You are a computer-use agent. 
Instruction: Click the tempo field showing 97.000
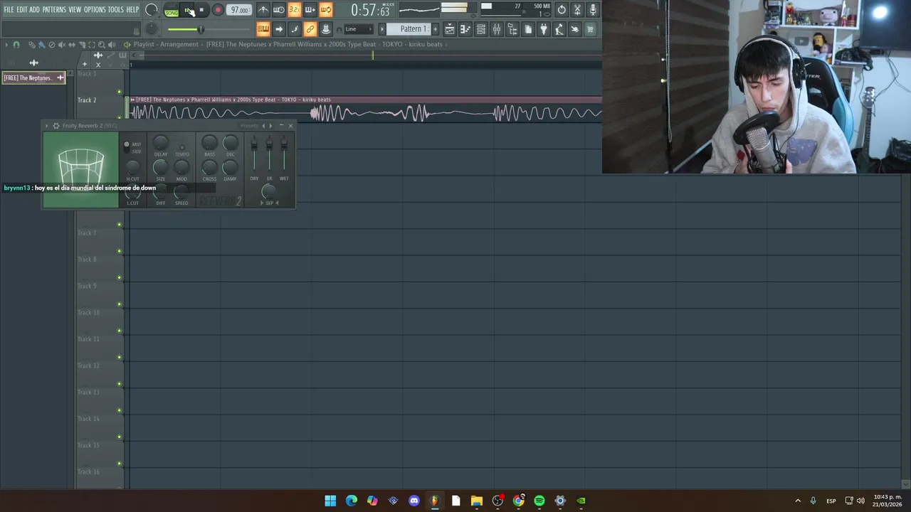click(x=240, y=10)
